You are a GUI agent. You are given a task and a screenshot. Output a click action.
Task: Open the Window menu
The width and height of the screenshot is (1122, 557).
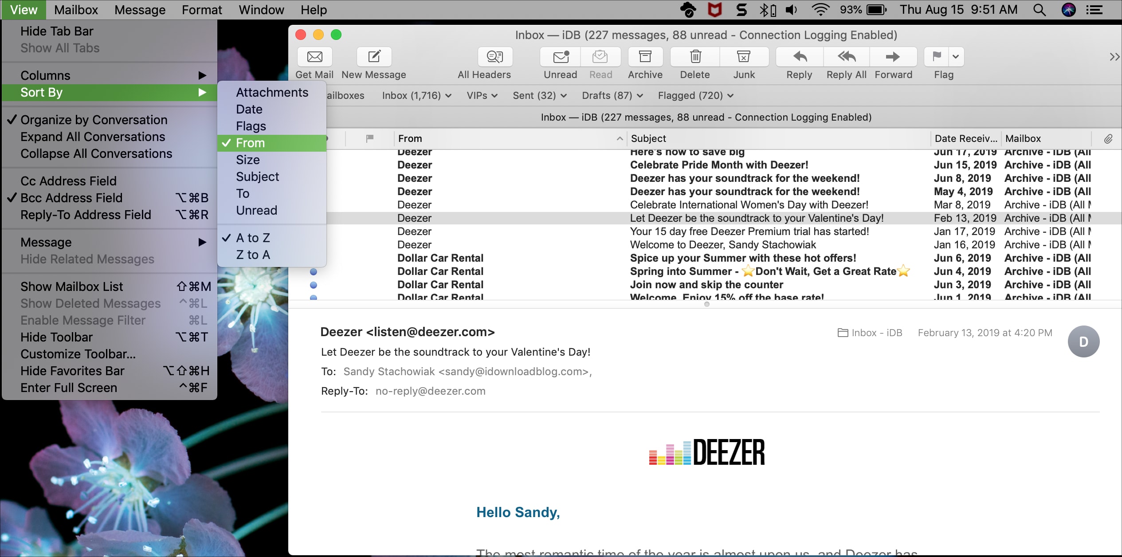261,10
